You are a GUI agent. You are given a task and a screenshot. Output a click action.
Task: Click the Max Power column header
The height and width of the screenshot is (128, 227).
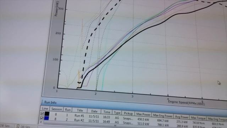[x=143, y=114]
